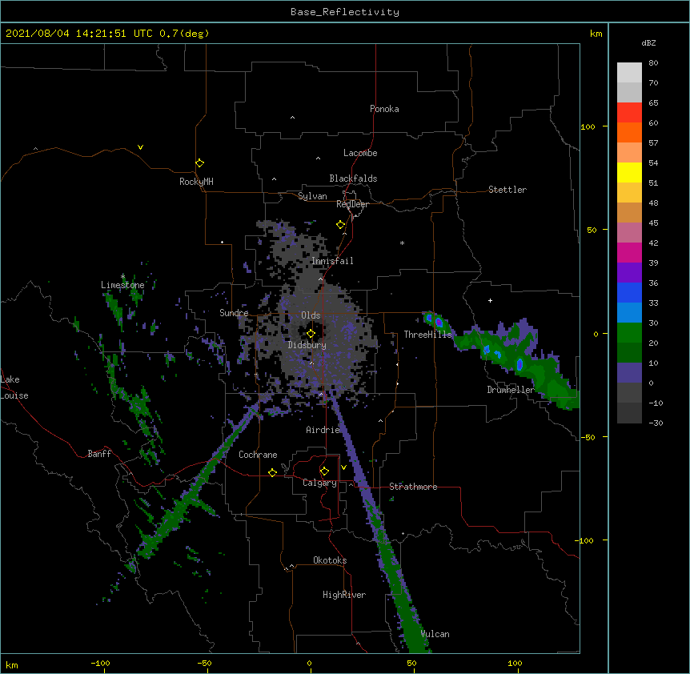Viewport: 690px width, 674px height.
Task: Click the Sylvan map label
Action: 312,196
